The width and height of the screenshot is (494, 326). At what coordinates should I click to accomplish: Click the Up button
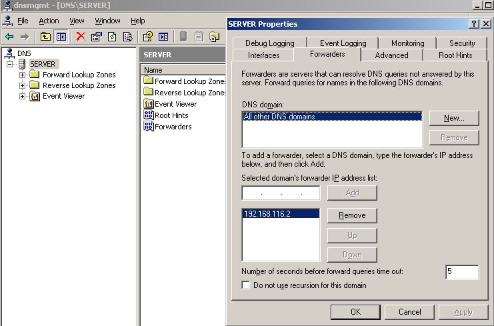(x=352, y=235)
